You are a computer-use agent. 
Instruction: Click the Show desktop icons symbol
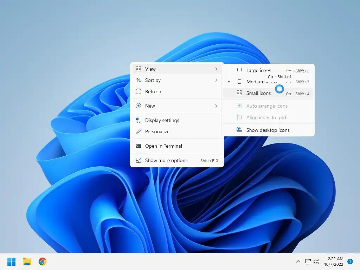pos(239,129)
